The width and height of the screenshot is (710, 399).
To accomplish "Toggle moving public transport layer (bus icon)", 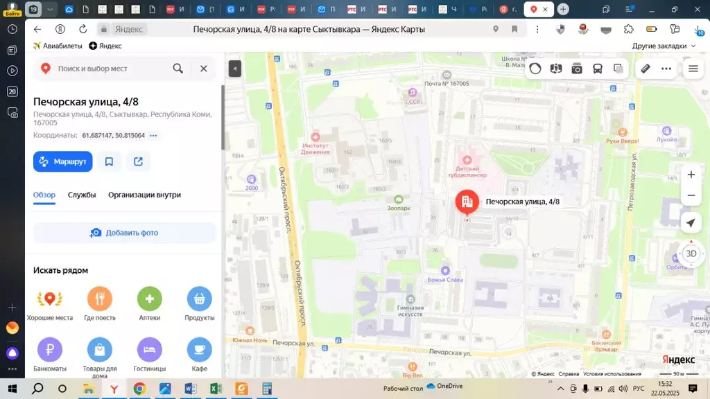I will pos(598,69).
